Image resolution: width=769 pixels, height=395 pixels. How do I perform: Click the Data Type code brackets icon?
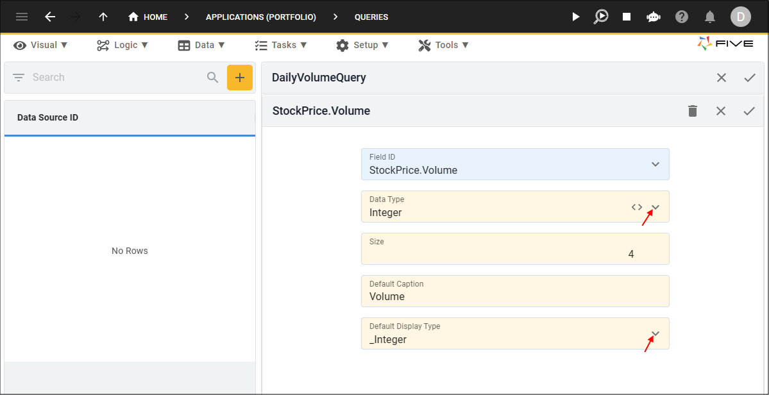(x=637, y=207)
